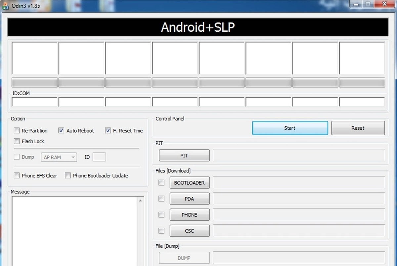397x266 pixels.
Task: Click the CSC file button
Action: 190,231
